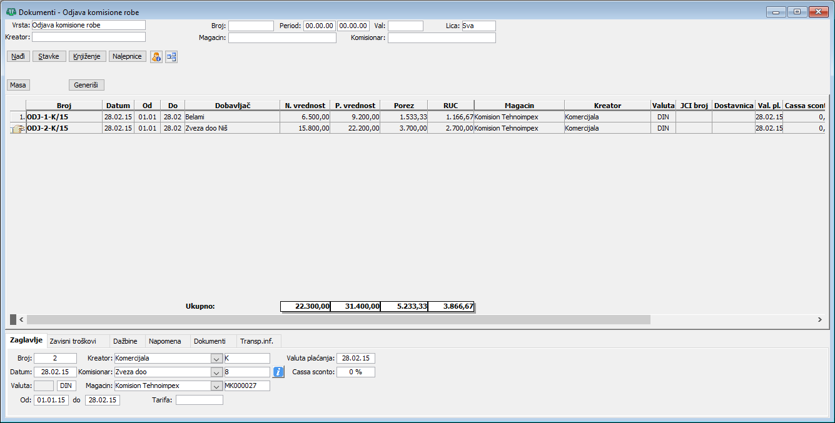The height and width of the screenshot is (423, 835).
Task: Click the DIN currency field
Action: point(66,386)
